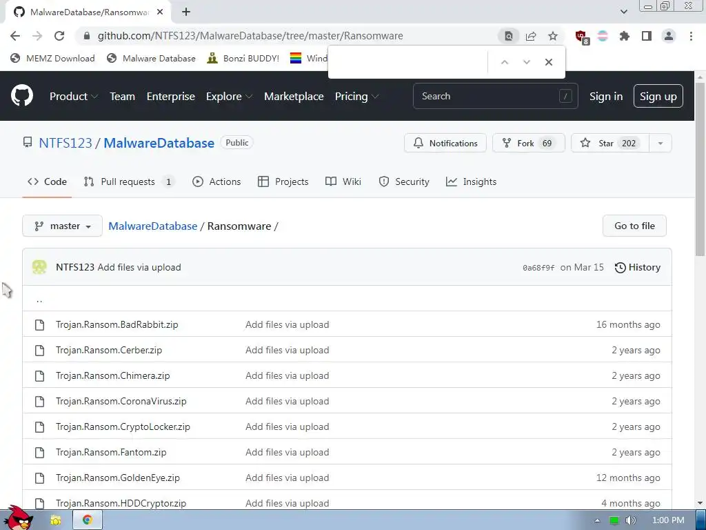Screen dimensions: 706x530
Task: Open the NTFS123 owner link
Action: click(65, 143)
